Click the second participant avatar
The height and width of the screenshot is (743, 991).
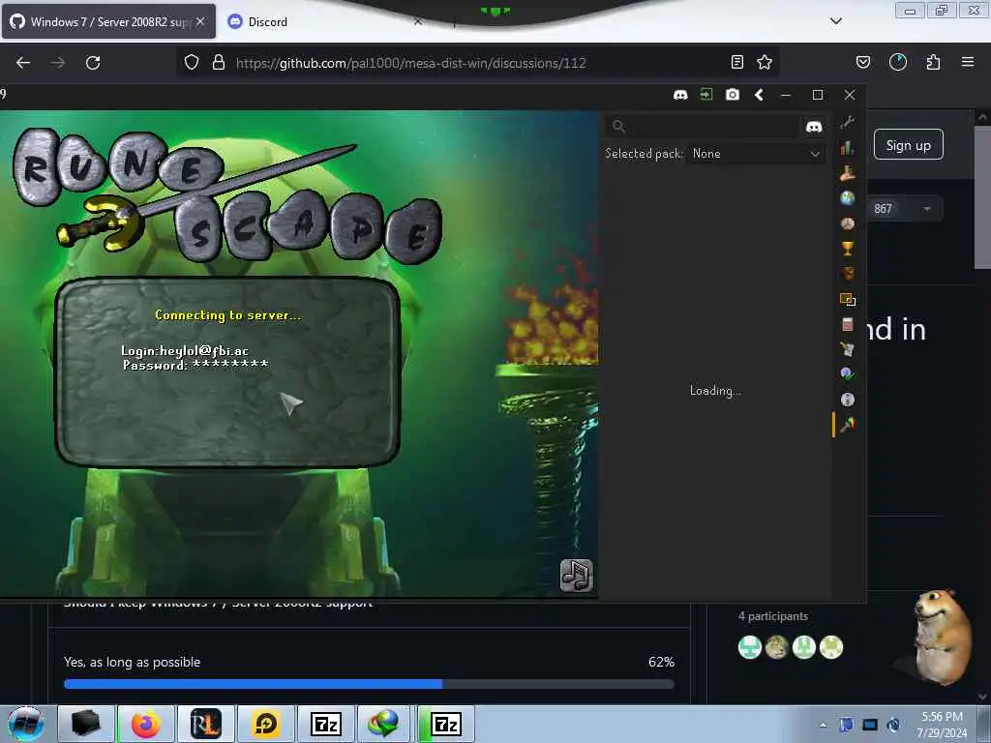(x=777, y=647)
